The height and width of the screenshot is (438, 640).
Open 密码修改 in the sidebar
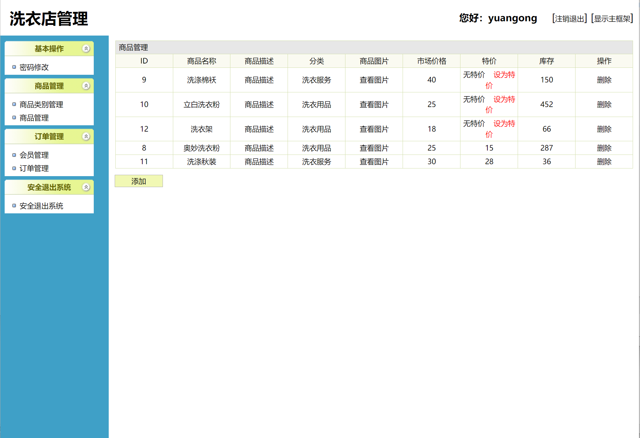34,67
